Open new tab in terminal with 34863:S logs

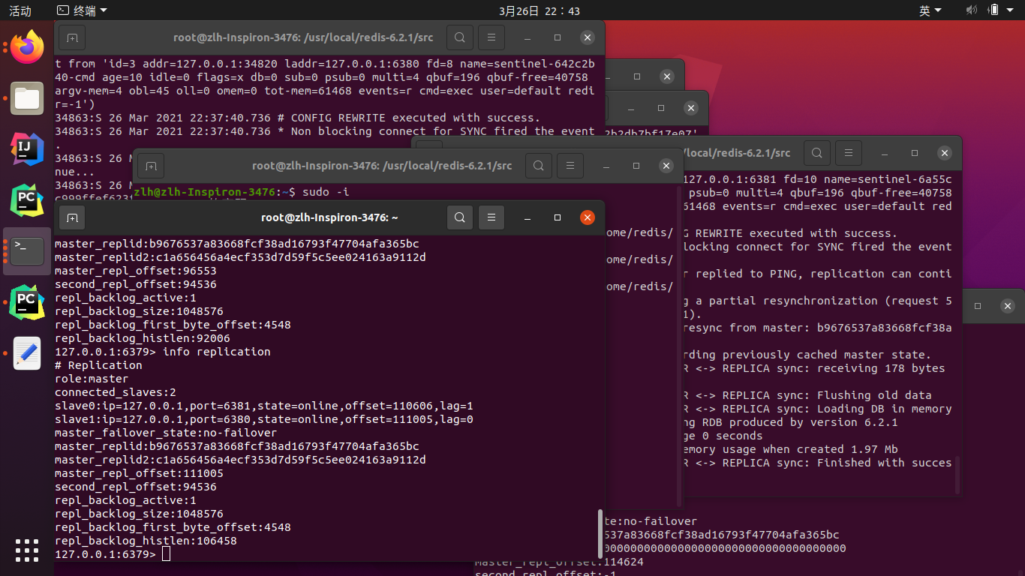[x=72, y=37]
